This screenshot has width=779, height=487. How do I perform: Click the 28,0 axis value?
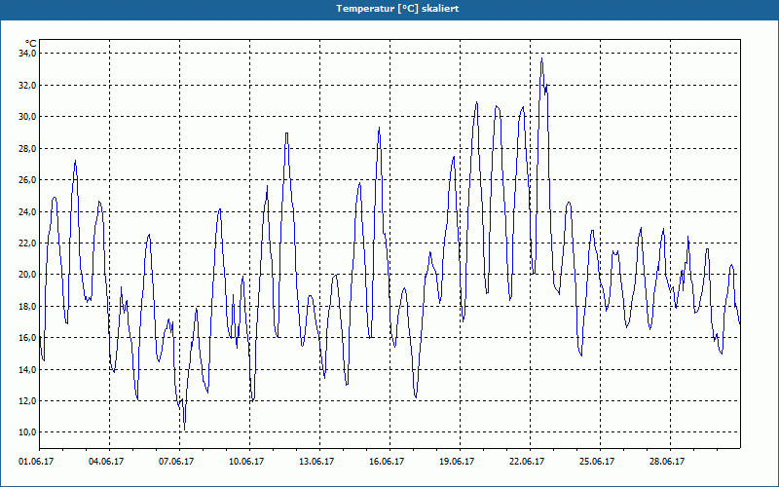click(x=27, y=148)
